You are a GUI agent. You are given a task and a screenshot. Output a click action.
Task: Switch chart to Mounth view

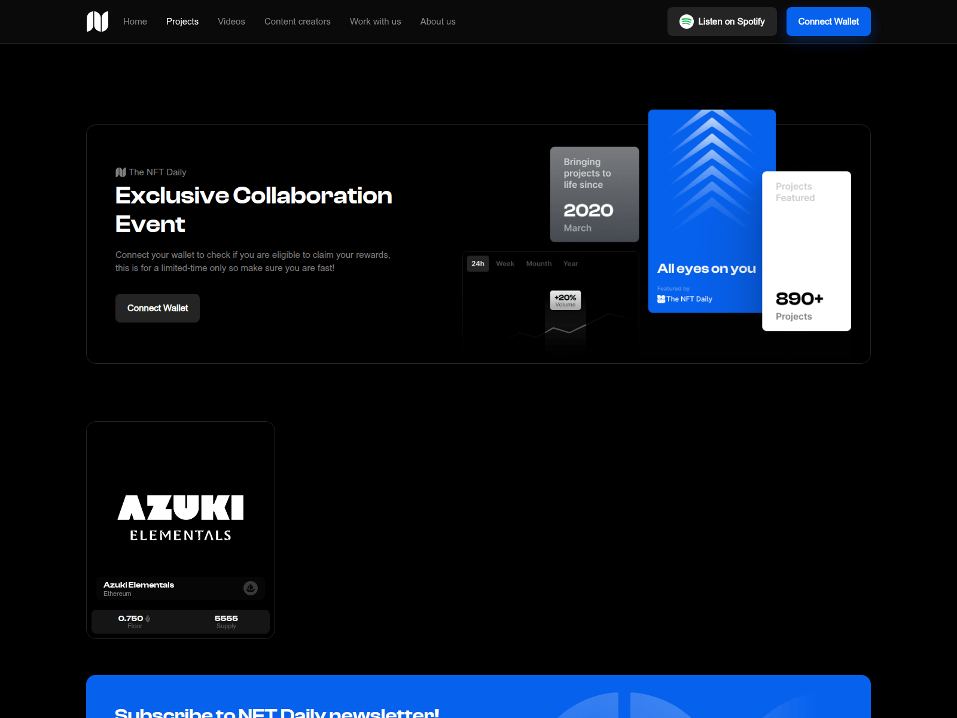point(539,264)
